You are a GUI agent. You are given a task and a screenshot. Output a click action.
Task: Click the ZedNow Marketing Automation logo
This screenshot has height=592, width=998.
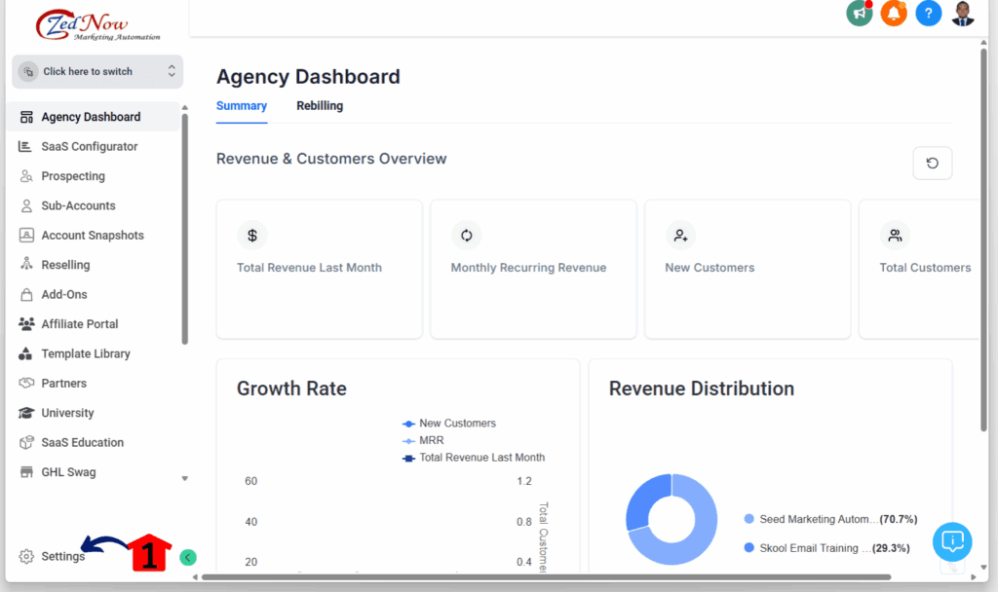pyautogui.click(x=97, y=24)
